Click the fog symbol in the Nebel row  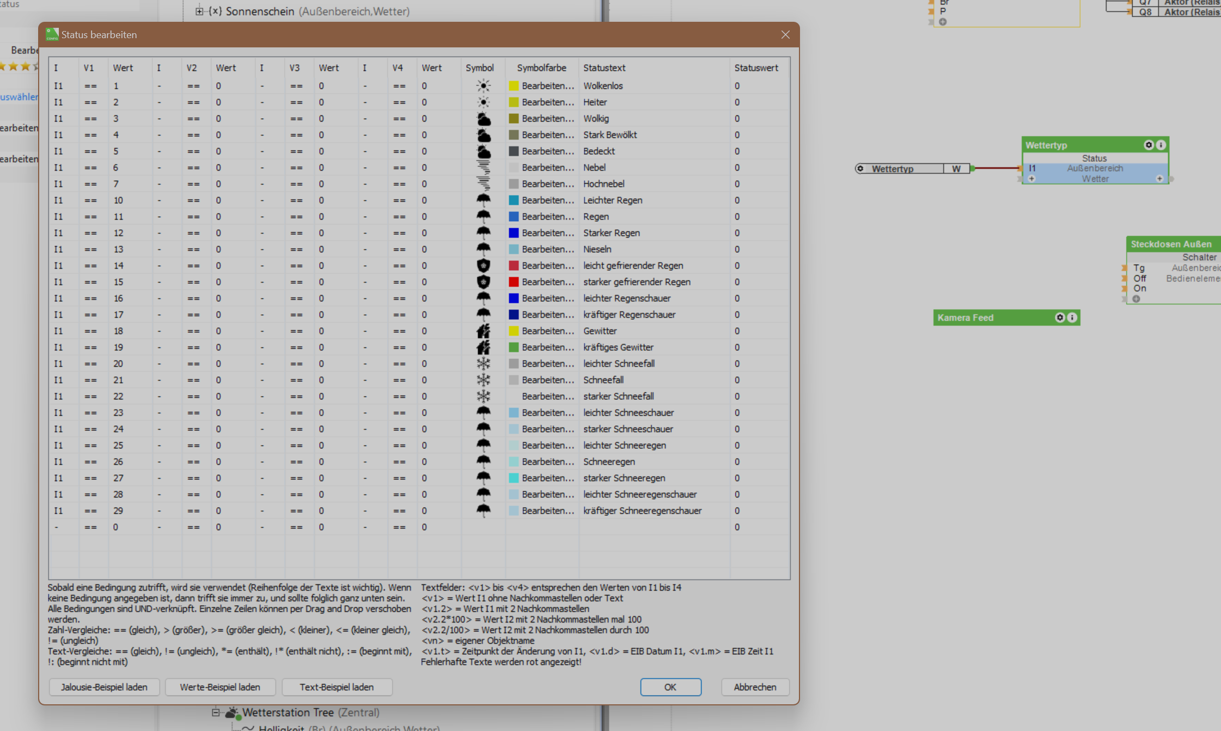483,167
